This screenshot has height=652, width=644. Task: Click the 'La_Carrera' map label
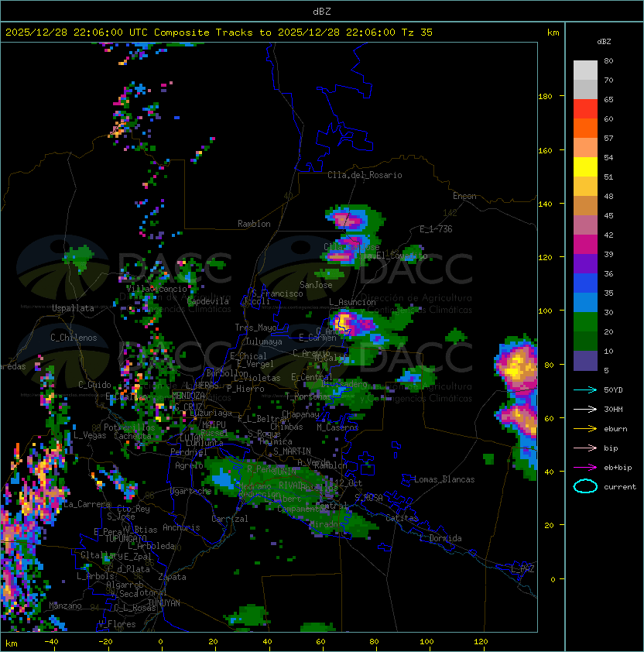tap(87, 504)
